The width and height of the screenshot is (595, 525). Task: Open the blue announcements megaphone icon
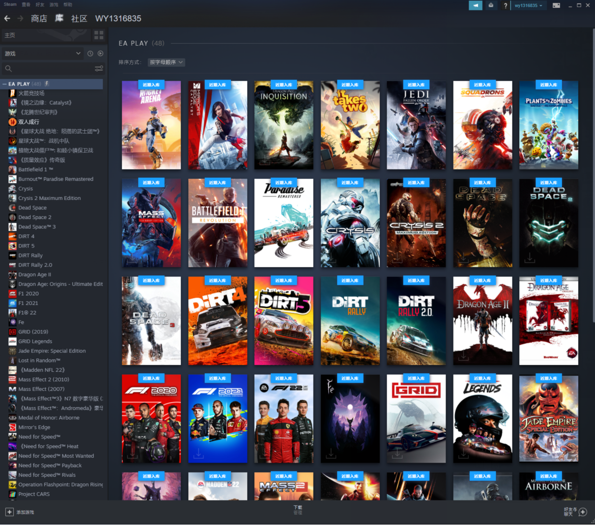click(x=476, y=5)
